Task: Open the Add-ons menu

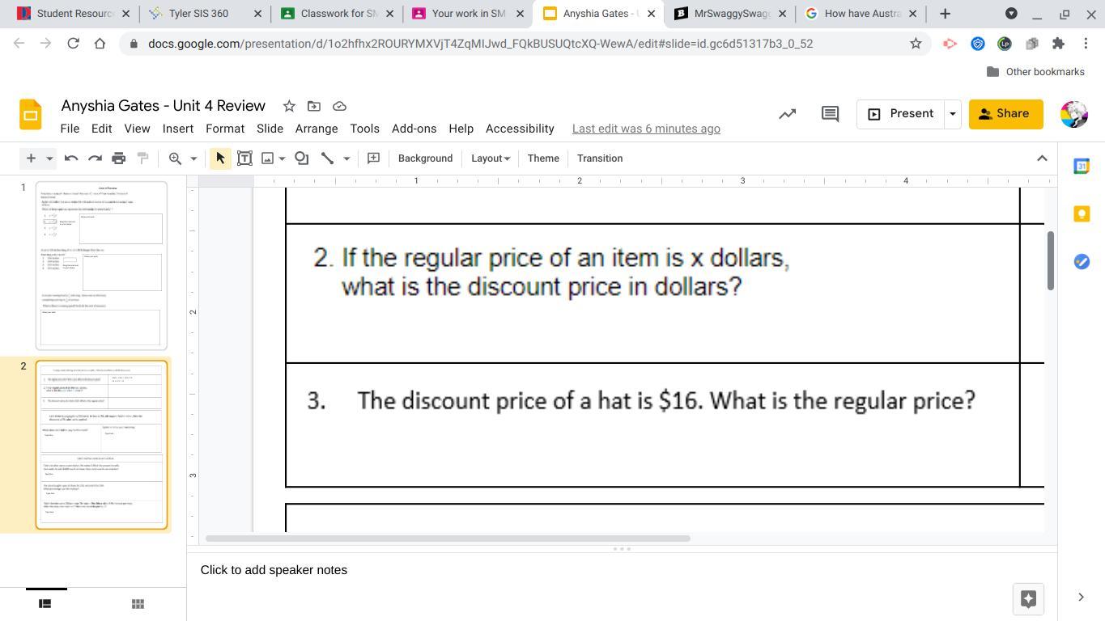Action: point(414,129)
